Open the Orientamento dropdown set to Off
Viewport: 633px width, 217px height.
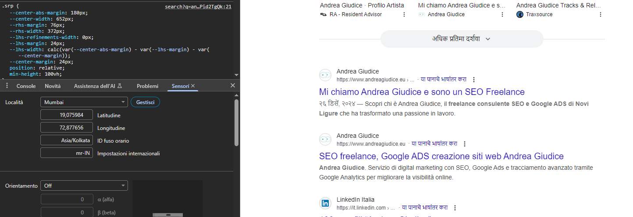tap(84, 185)
